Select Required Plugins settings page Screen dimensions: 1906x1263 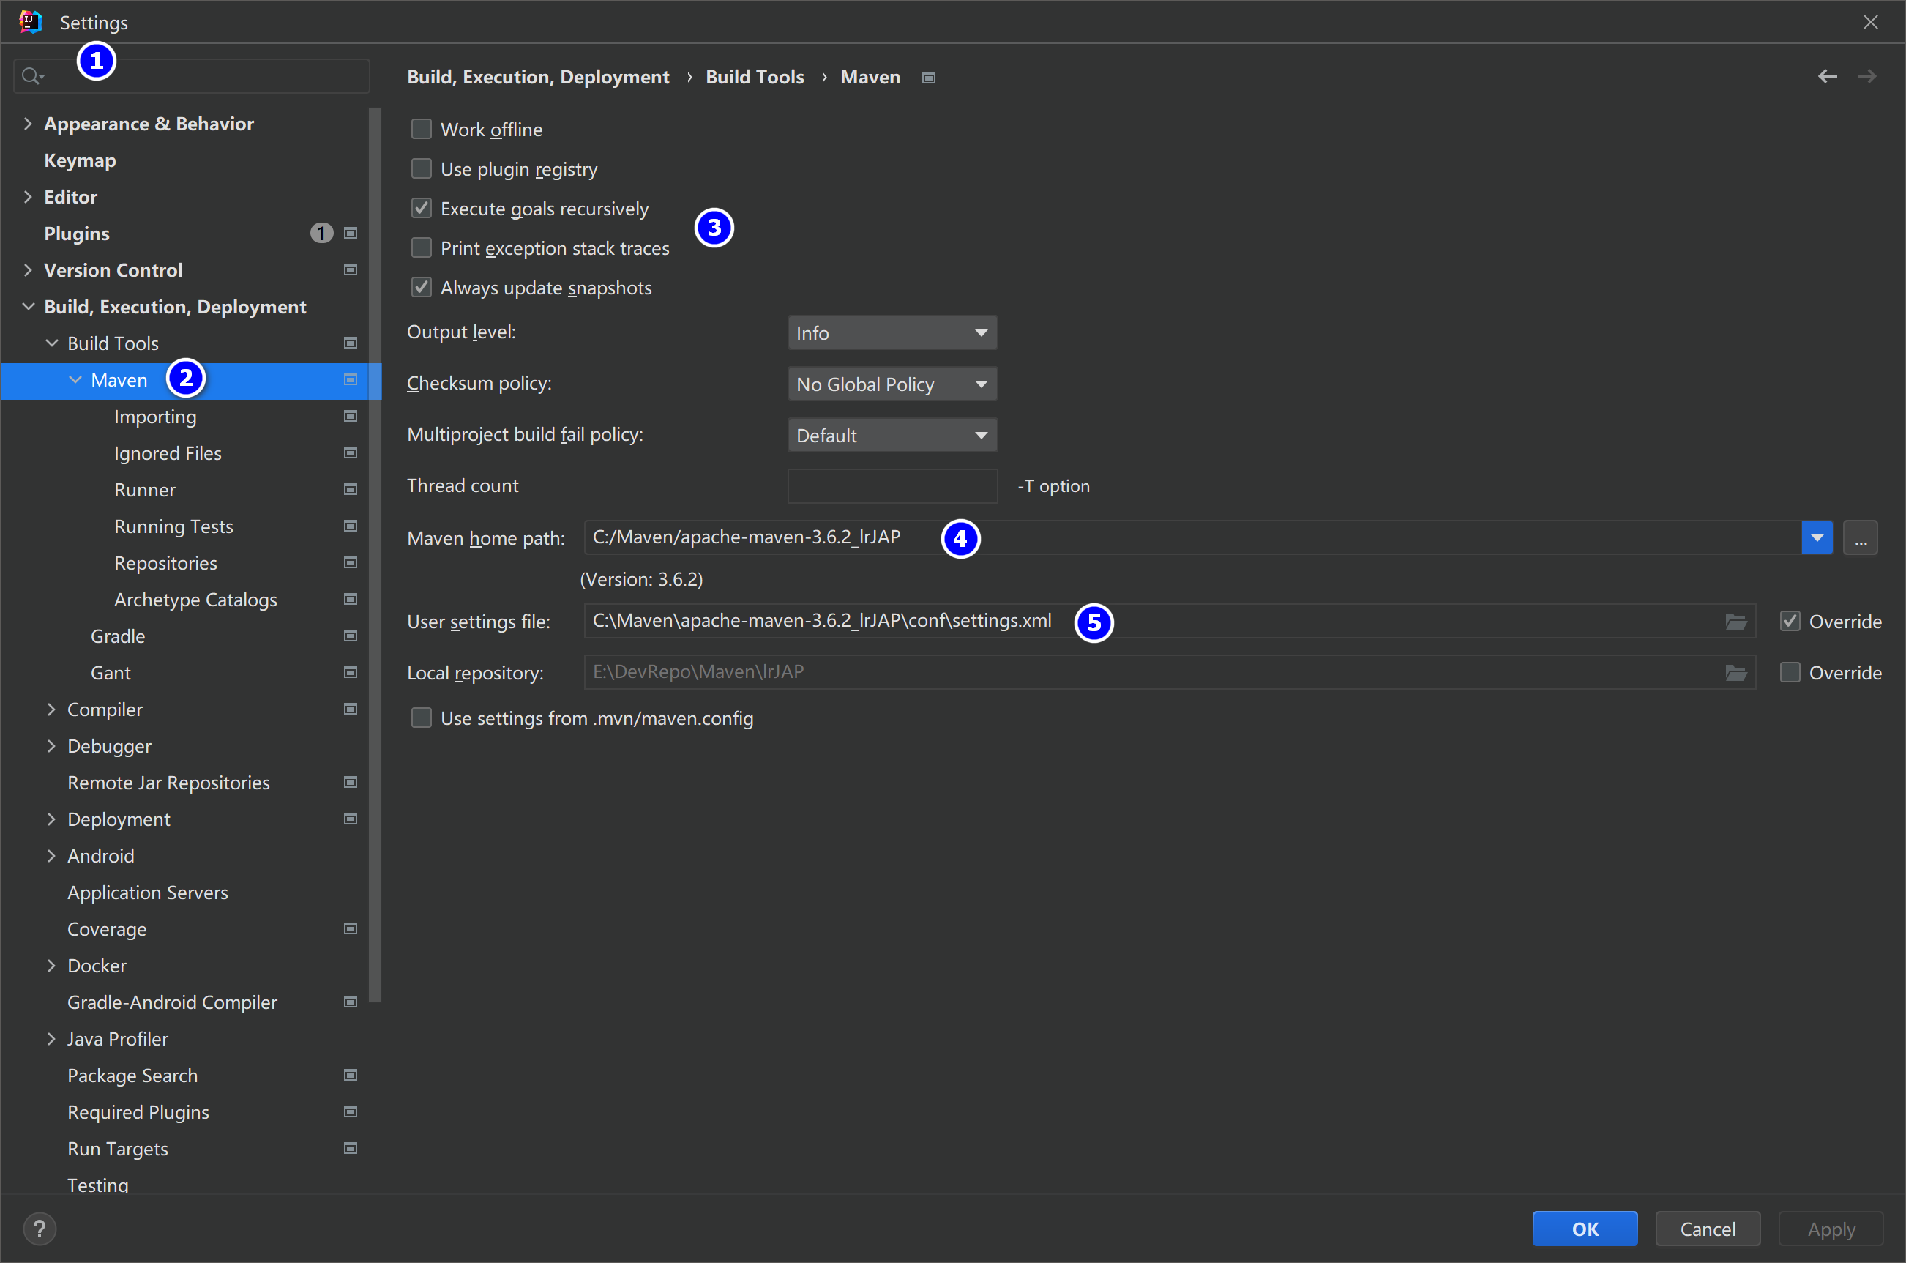(138, 1112)
